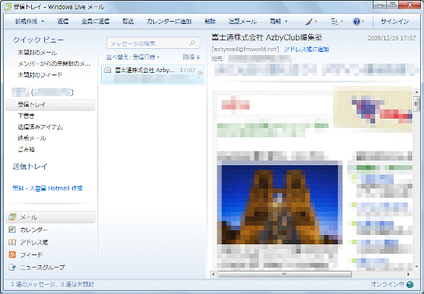Open the blue help icon
424x294 pixels.
[356, 22]
